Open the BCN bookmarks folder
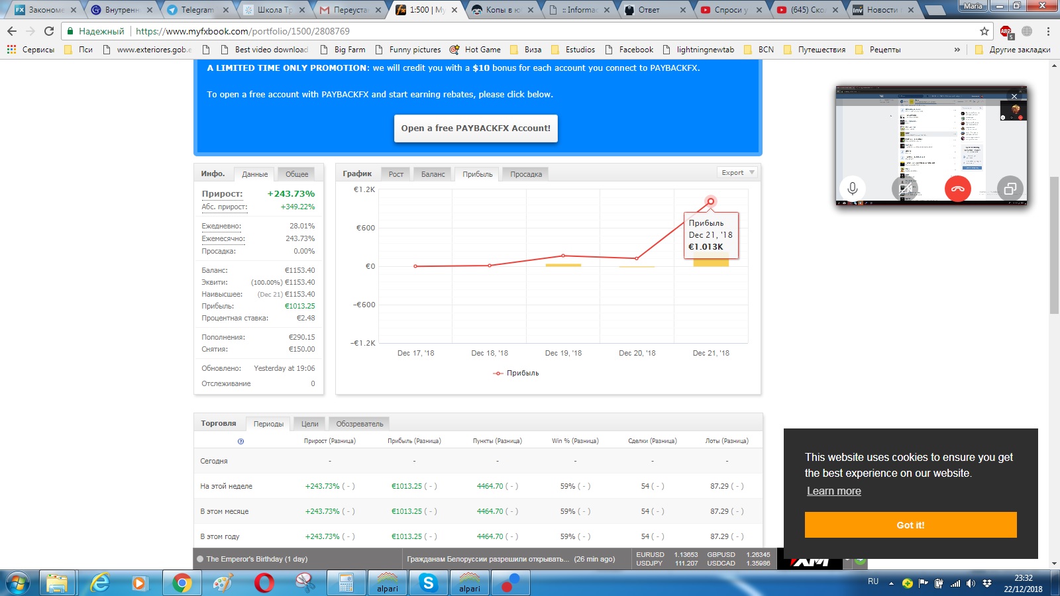The width and height of the screenshot is (1060, 596). coord(759,50)
